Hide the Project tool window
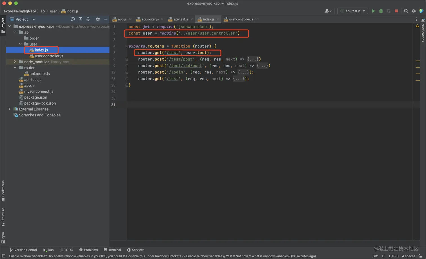This screenshot has width=426, height=259. (106, 19)
